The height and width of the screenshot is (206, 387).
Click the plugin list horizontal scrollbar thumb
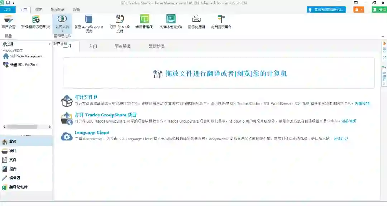coord(22,126)
